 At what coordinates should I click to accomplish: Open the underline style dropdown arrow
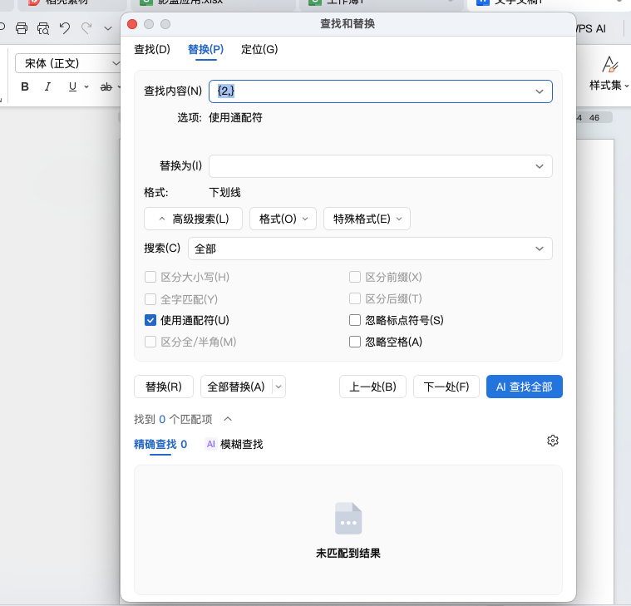[x=86, y=86]
